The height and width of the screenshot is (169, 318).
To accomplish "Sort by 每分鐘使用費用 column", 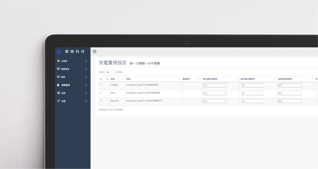I will [237, 79].
